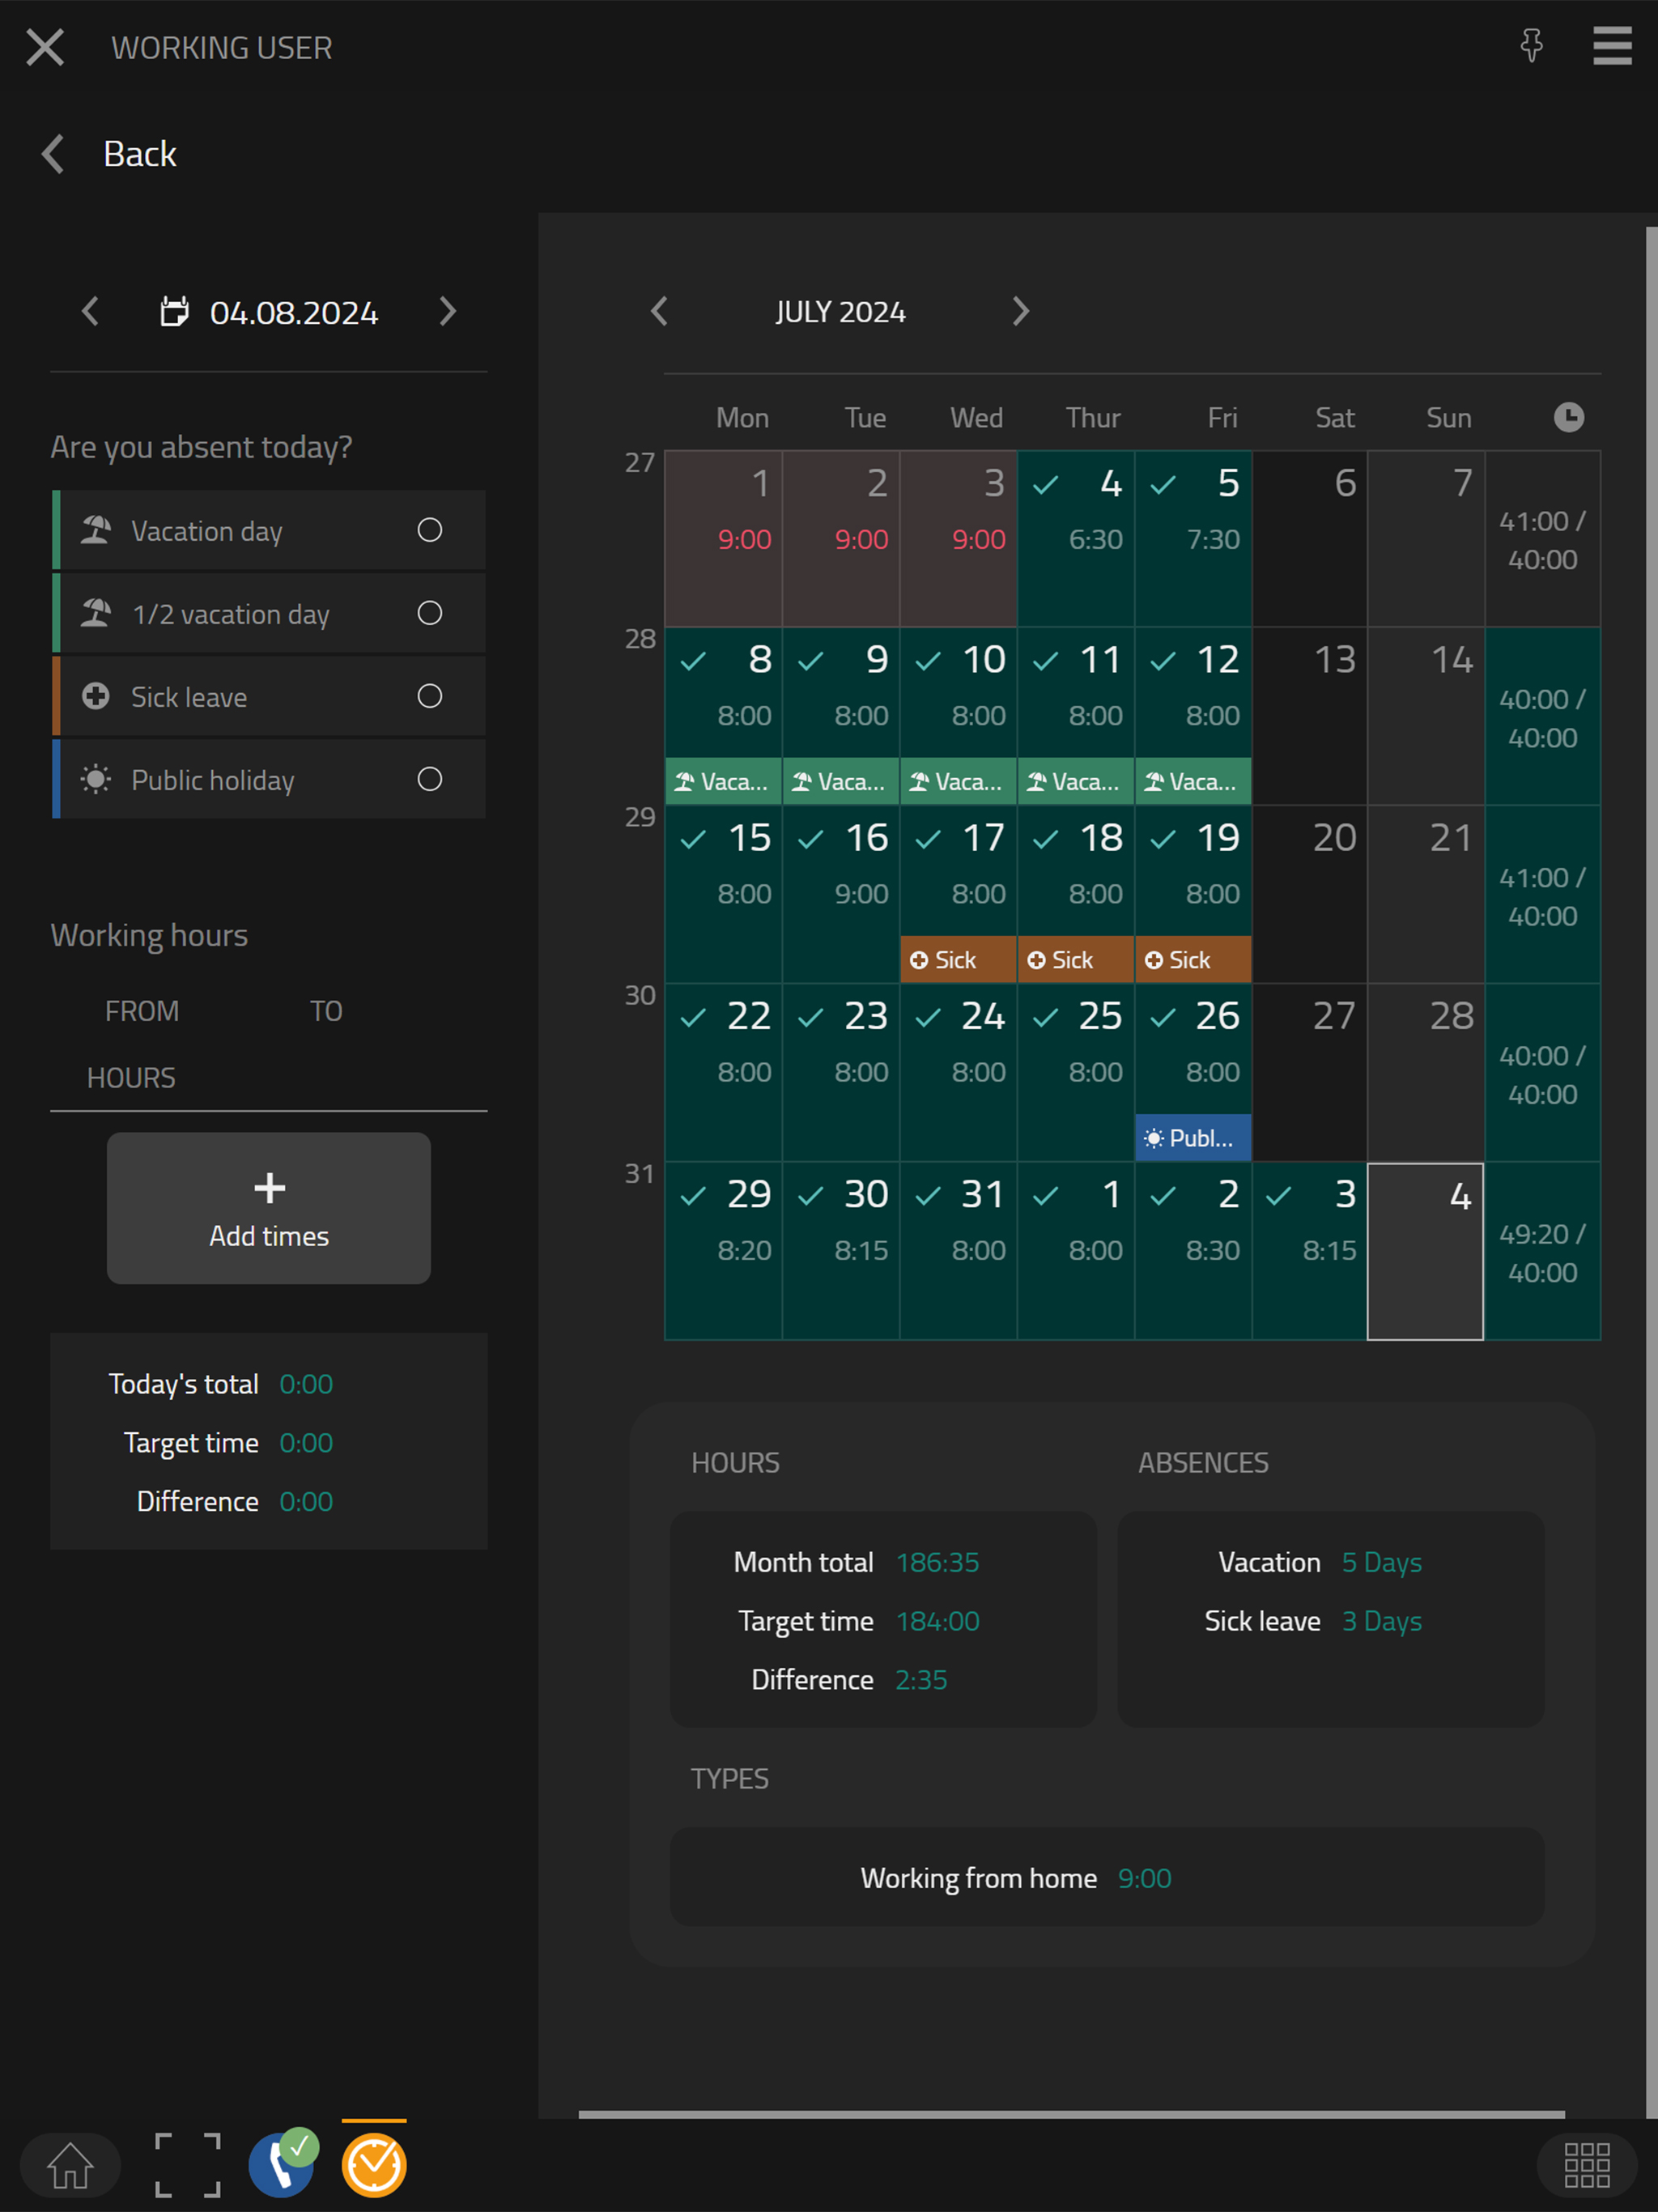Select Saturday 6 July in calendar

pos(1310,539)
